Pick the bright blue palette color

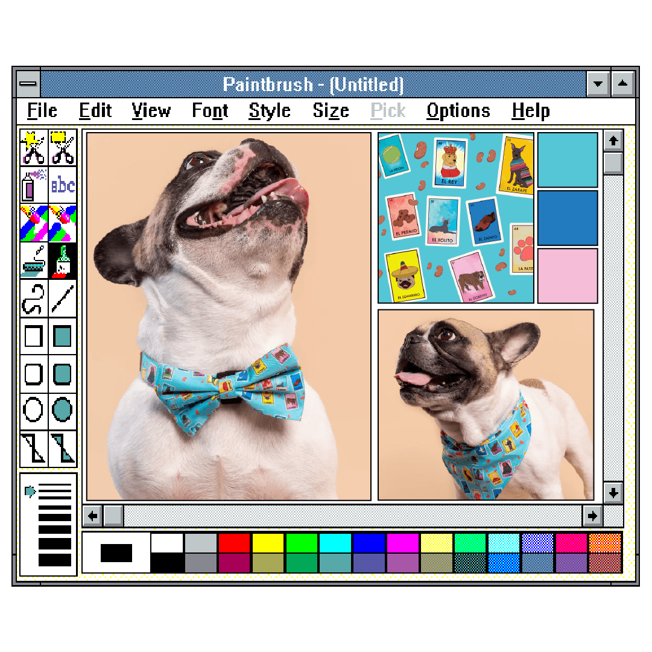point(369,543)
